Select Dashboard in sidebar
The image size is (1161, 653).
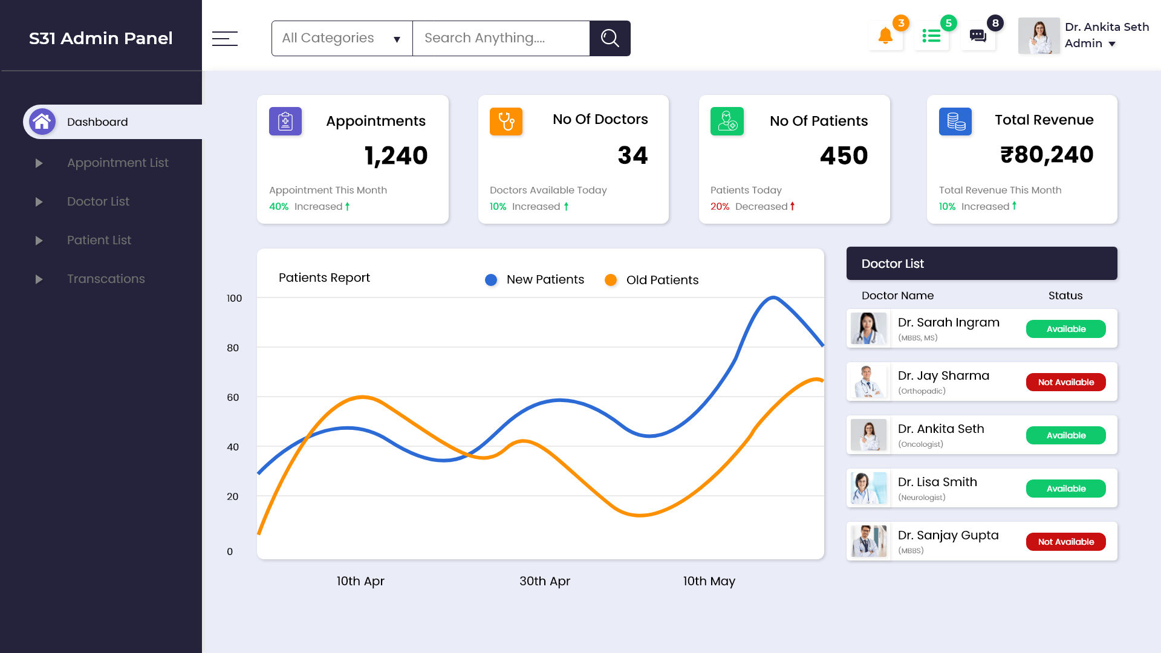[x=112, y=122]
